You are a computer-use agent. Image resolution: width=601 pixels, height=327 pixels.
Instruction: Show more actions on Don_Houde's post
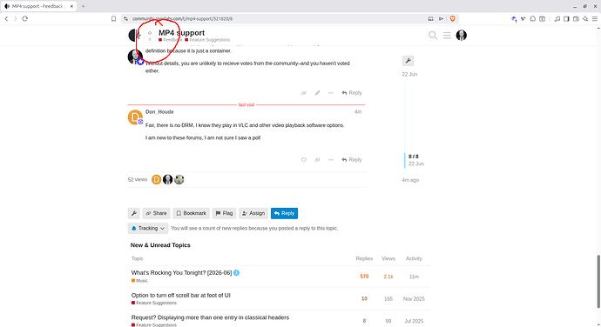click(x=331, y=160)
